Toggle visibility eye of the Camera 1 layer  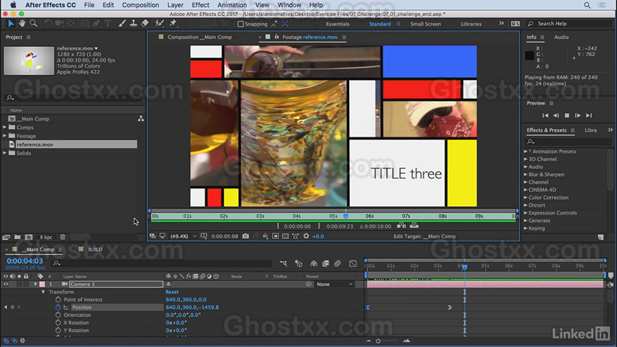[x=6, y=284]
